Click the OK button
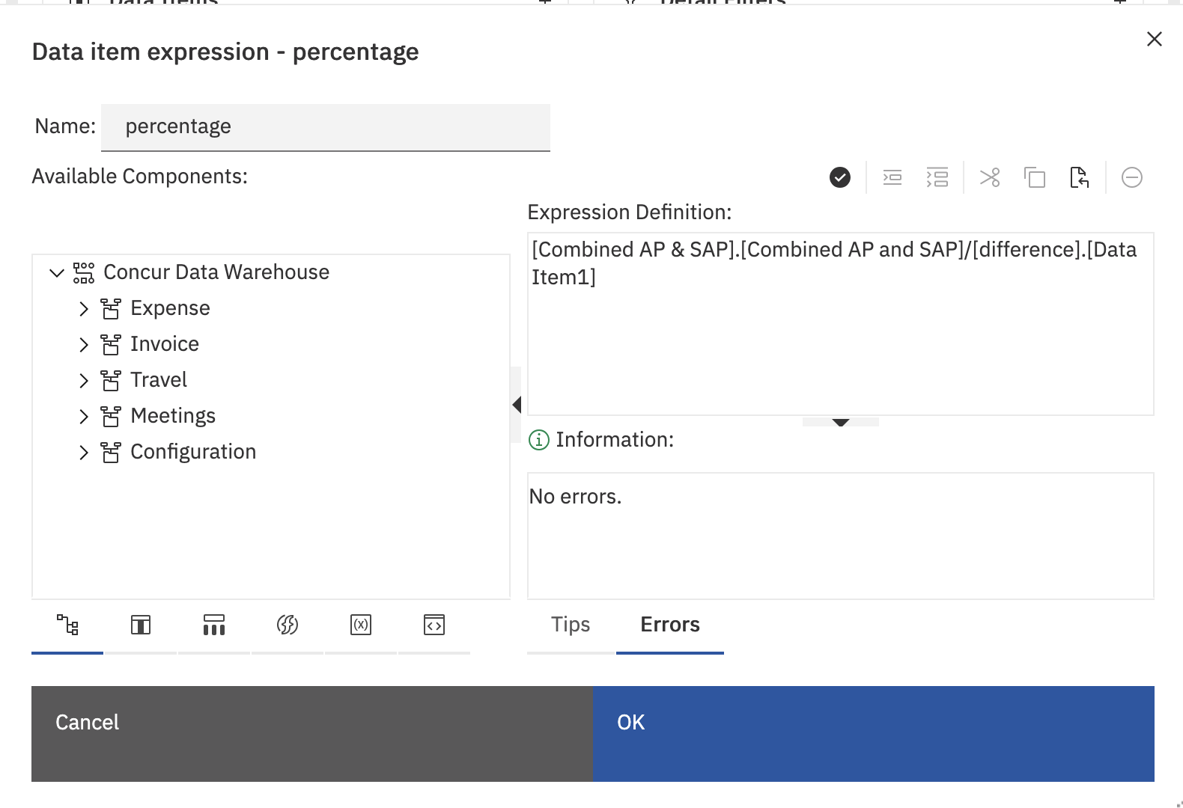The width and height of the screenshot is (1183, 808). [x=874, y=734]
